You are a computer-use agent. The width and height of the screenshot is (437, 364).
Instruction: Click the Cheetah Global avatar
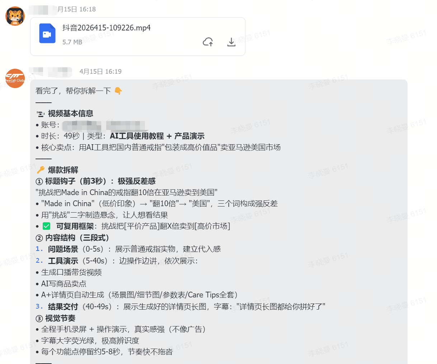click(x=15, y=78)
